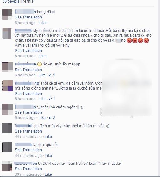Like the 'Uj 2k14 dao nay' comment
The height and width of the screenshot is (177, 160).
pyautogui.click(x=48, y=174)
